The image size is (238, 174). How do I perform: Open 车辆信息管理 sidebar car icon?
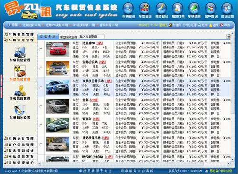click(20, 52)
